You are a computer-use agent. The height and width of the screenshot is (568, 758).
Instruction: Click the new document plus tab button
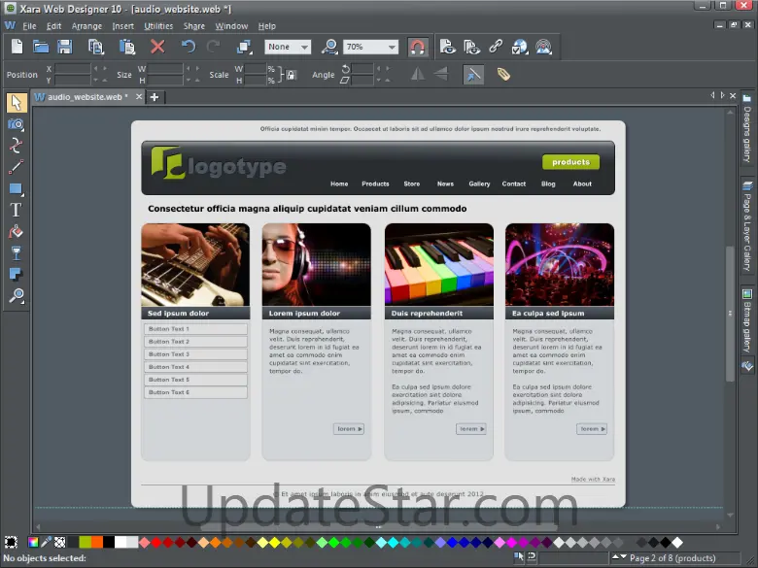point(154,97)
